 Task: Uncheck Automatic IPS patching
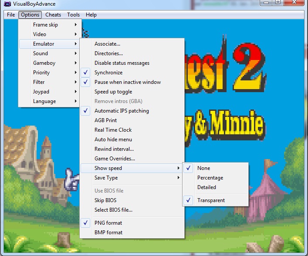132,111
